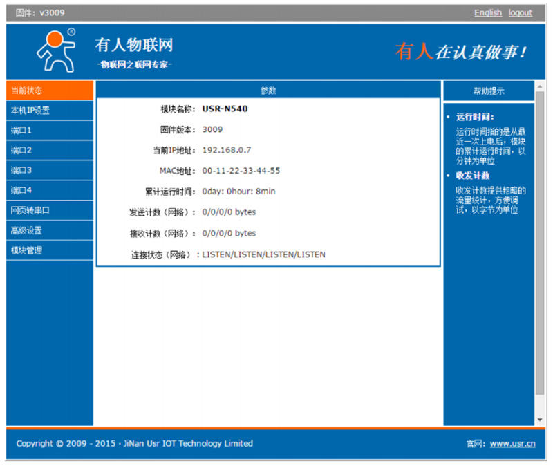
Task: Click the copyright text in the footer
Action: pyautogui.click(x=134, y=443)
